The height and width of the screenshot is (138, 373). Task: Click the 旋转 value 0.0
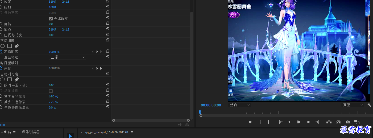click(x=51, y=24)
